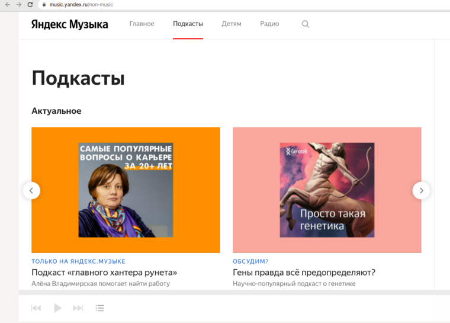The image size is (450, 323).
Task: Open search with the magnifier icon
Action: 306,24
